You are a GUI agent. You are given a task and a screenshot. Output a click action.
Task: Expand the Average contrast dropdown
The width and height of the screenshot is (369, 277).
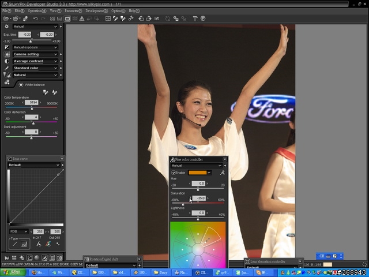pyautogui.click(x=35, y=61)
